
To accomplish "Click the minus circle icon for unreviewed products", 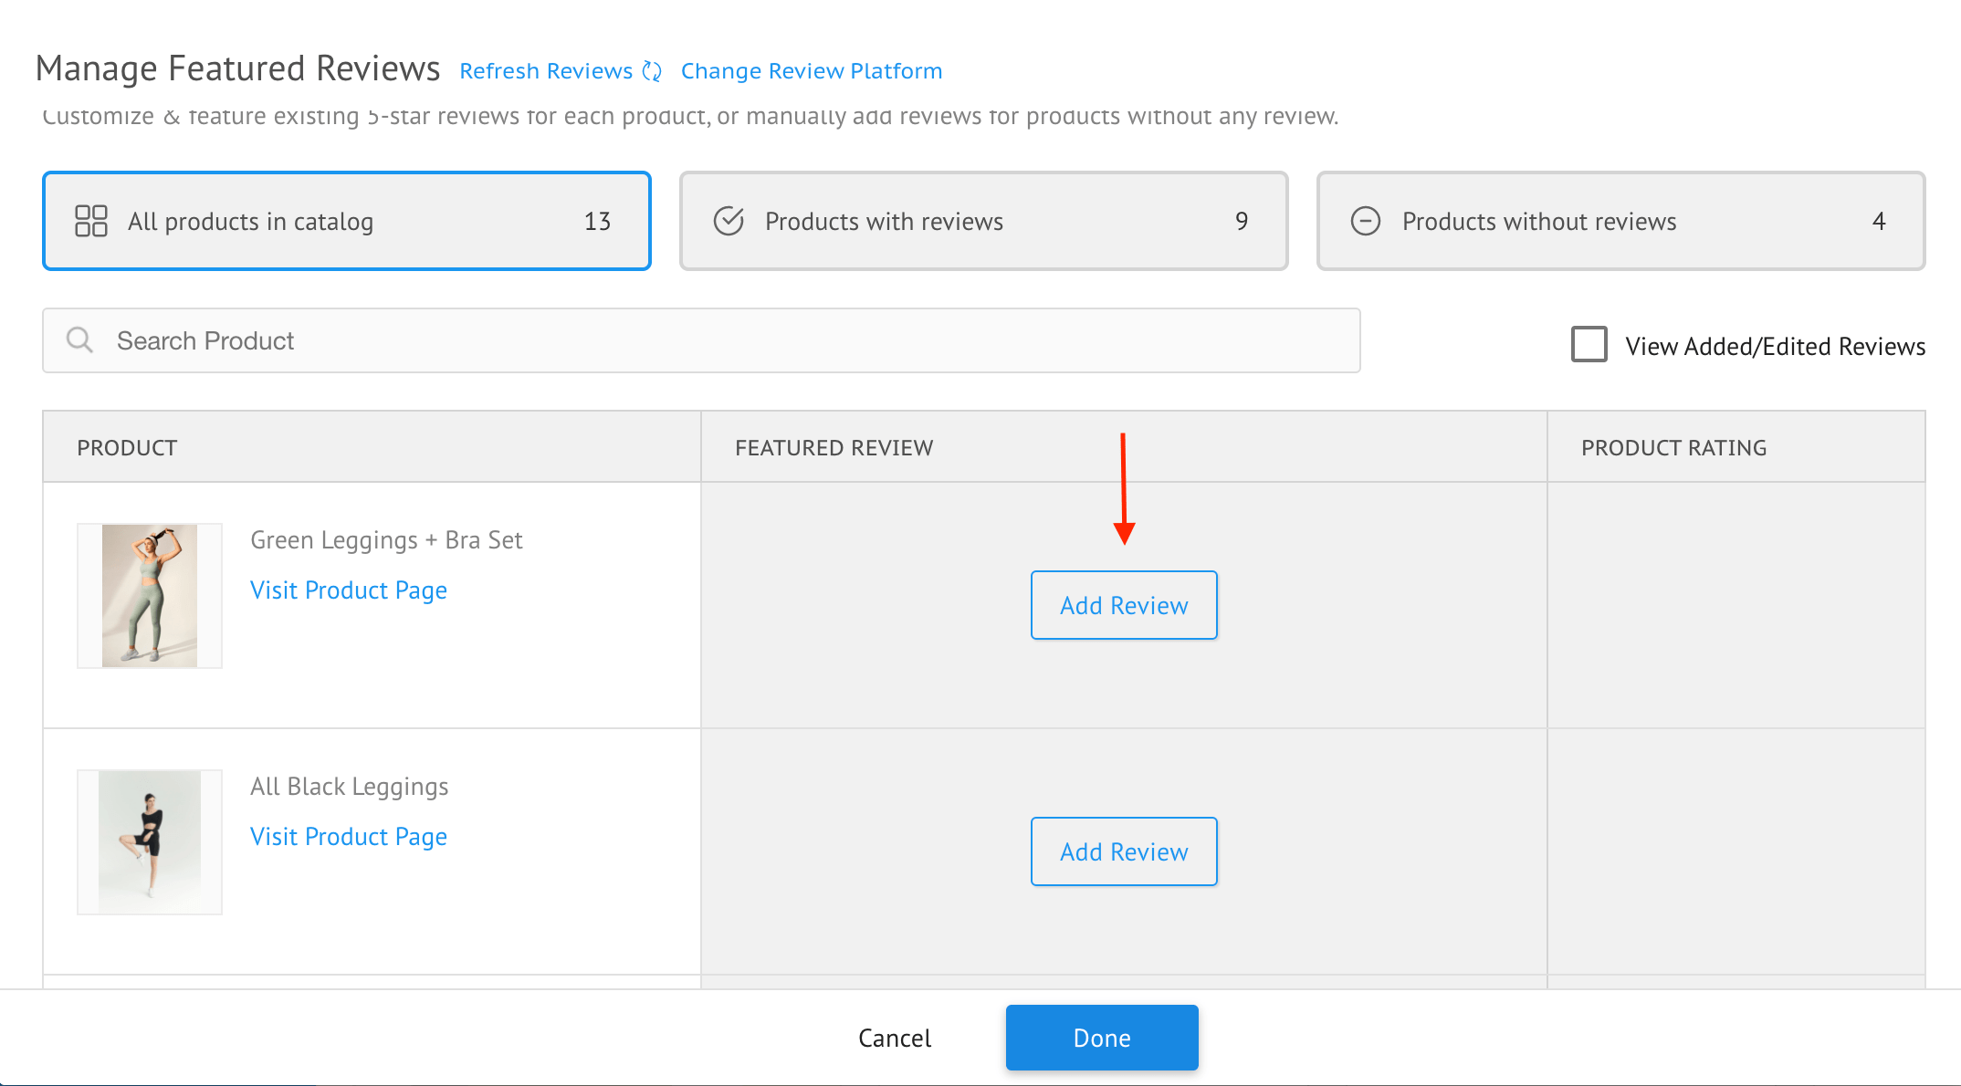I will pyautogui.click(x=1365, y=221).
